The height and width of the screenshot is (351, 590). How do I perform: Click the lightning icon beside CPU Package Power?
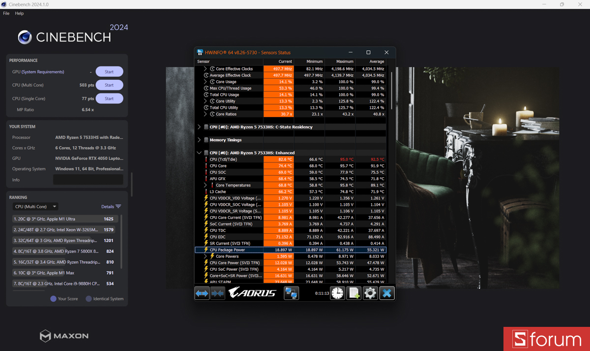[206, 250]
